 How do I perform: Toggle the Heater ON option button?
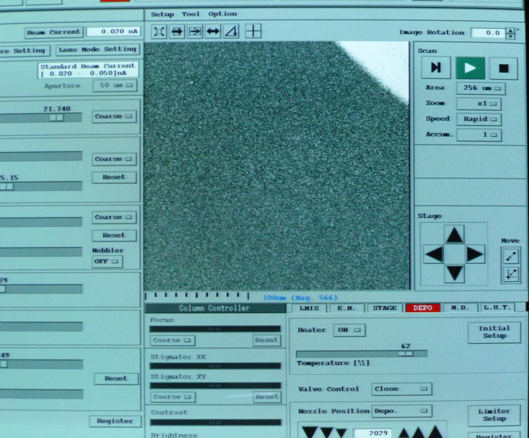(x=349, y=330)
